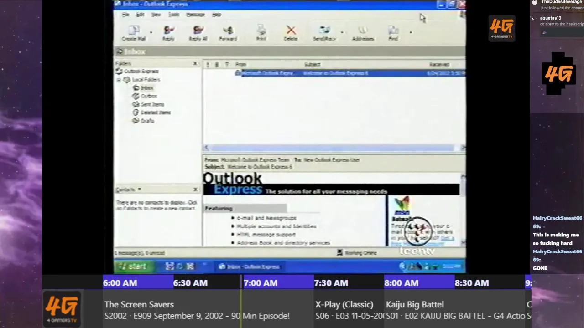
Task: Click message list horizontal scrollbar right arrow
Action: [463, 148]
